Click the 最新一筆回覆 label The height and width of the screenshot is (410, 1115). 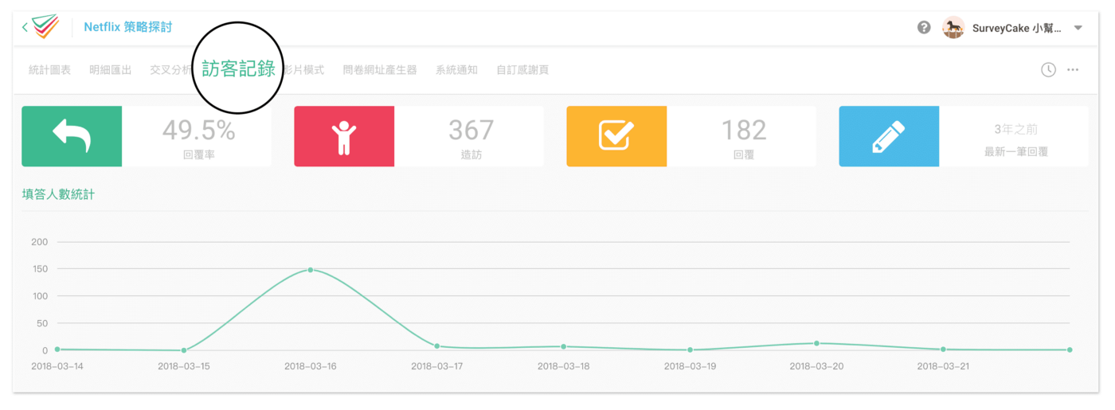1015,150
